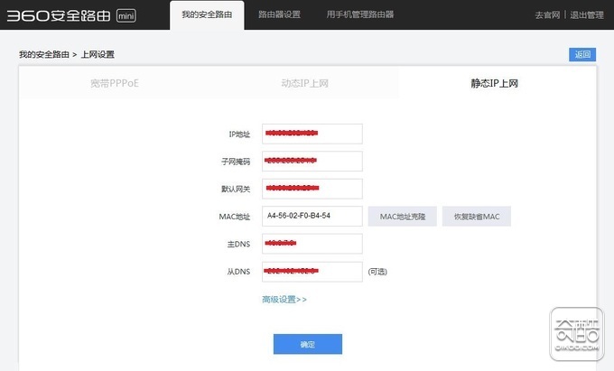Click the 恢复缺省MAC button
The image size is (614, 371).
tap(477, 217)
